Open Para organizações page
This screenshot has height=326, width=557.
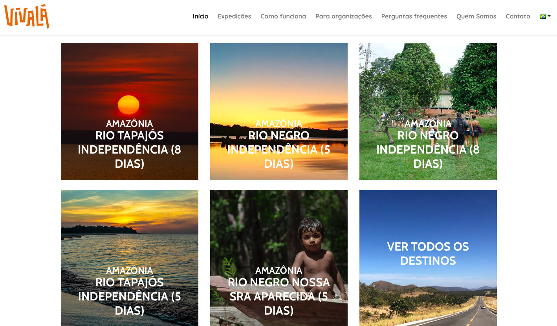coord(344,16)
